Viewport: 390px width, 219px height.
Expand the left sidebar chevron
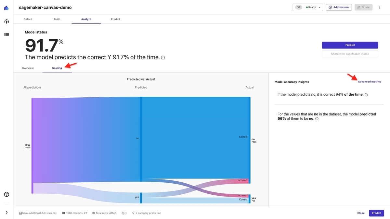point(6,213)
